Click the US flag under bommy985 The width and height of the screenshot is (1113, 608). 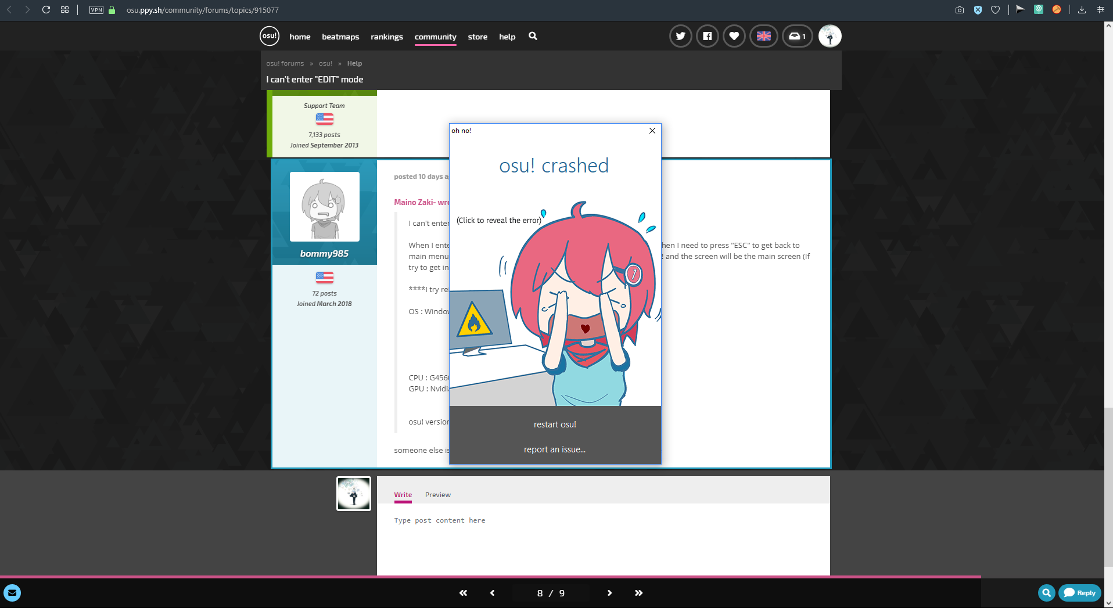click(325, 278)
